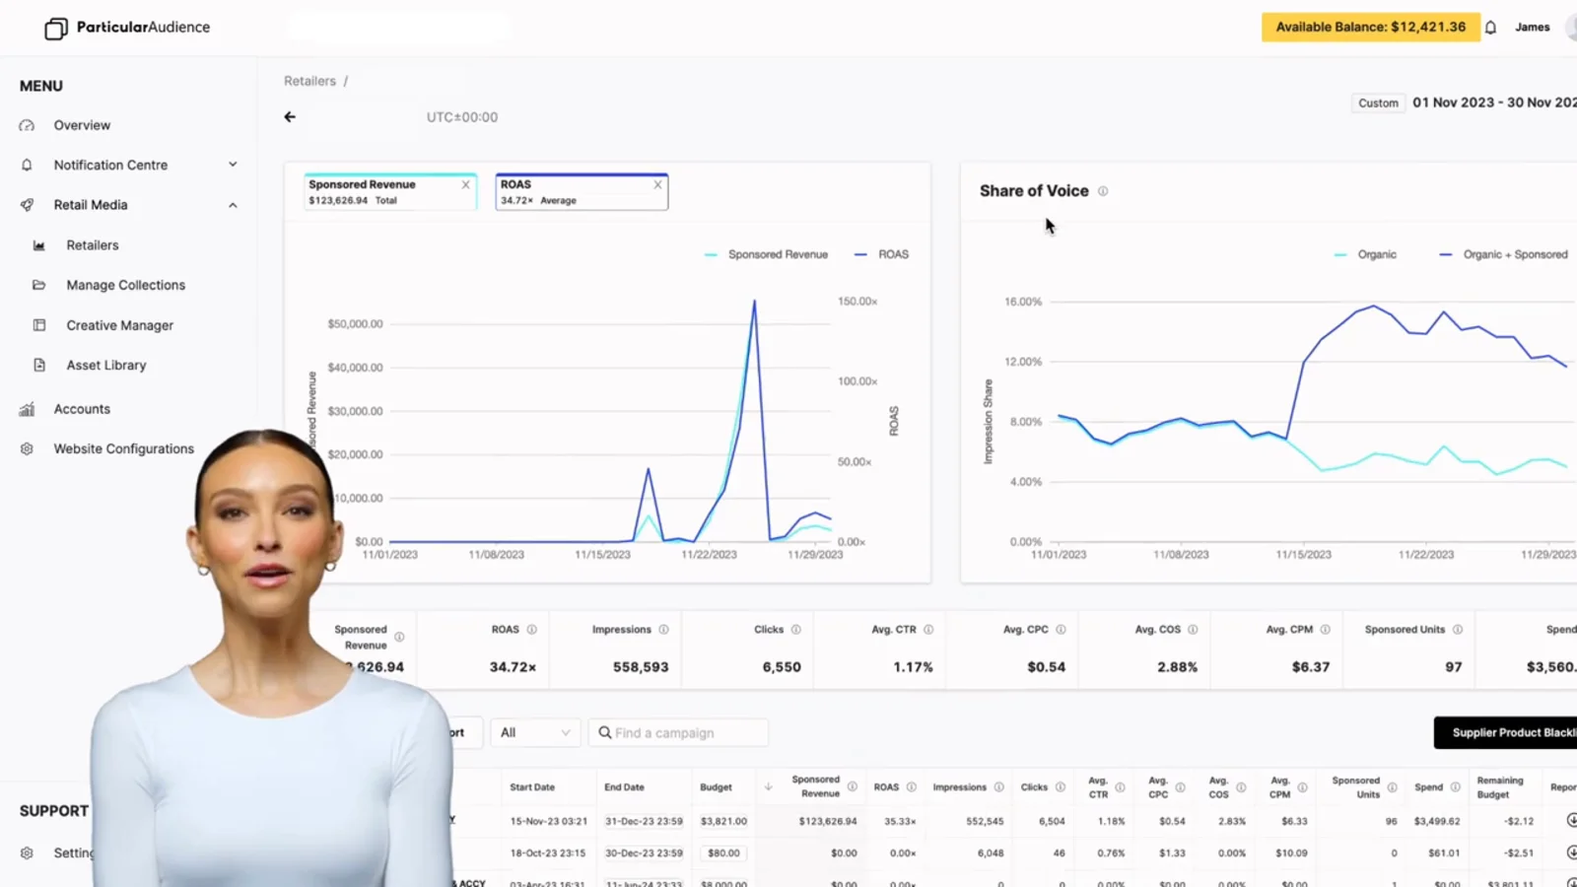
Task: Click the Website Configurations gear icon
Action: click(27, 448)
